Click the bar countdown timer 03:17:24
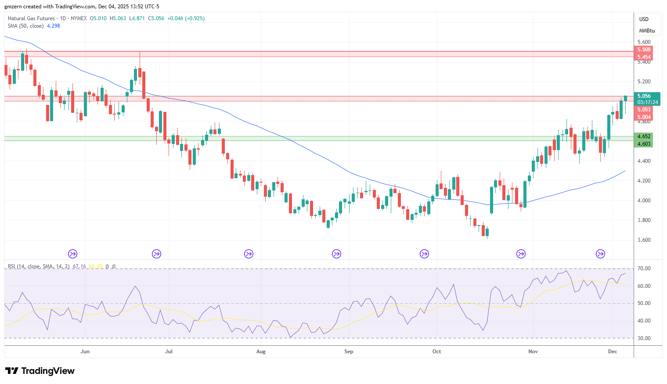 tap(648, 102)
